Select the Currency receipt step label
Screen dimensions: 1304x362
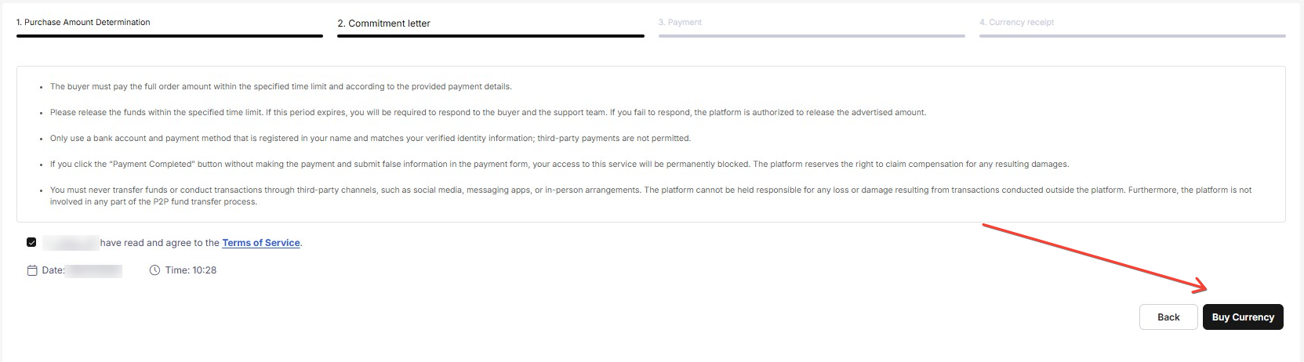click(1016, 22)
